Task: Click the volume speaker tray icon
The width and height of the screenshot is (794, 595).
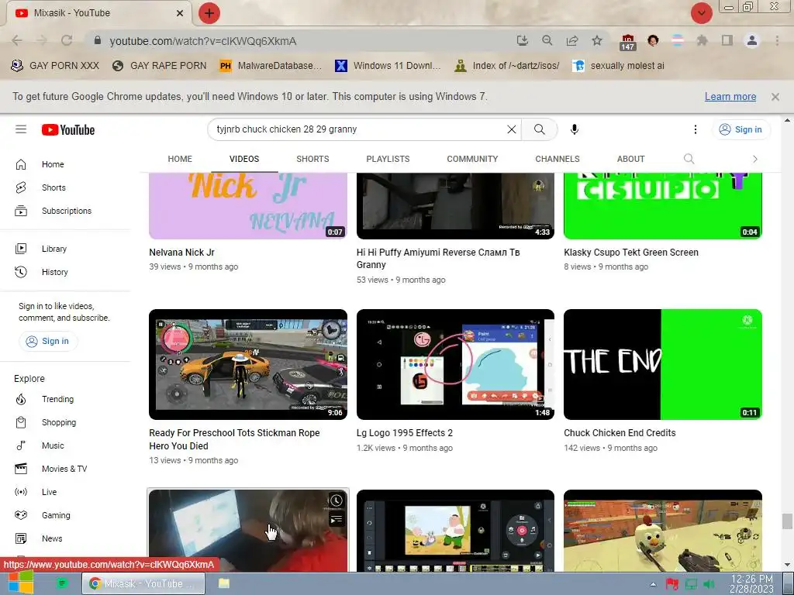Action: click(709, 585)
